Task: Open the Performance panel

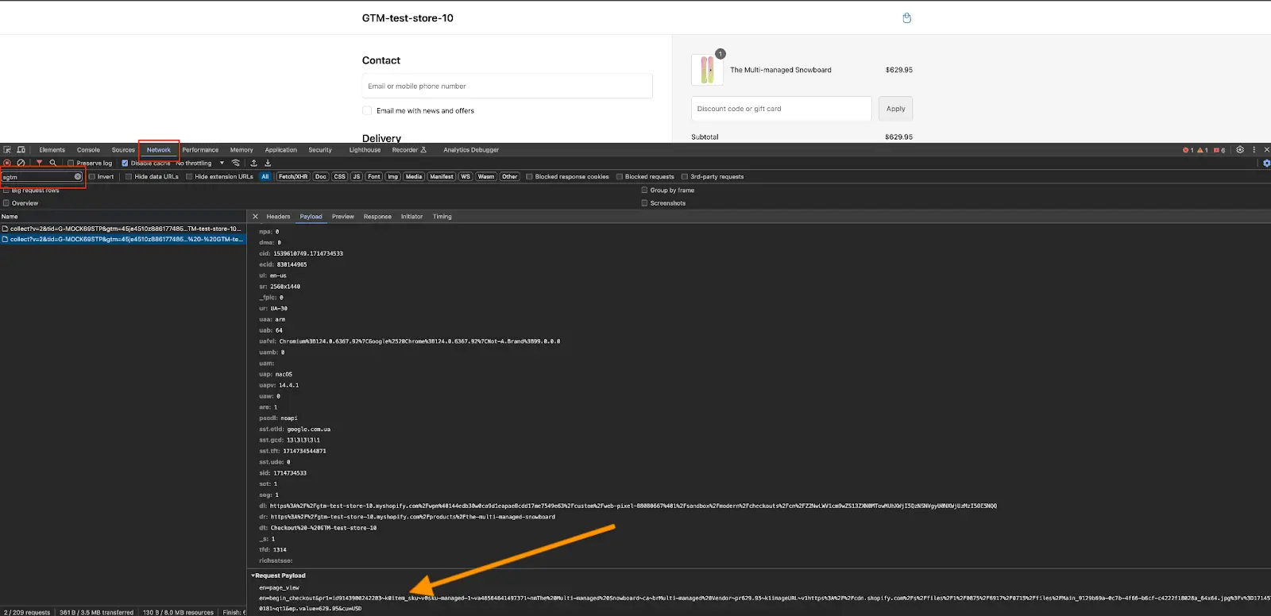Action: (200, 150)
